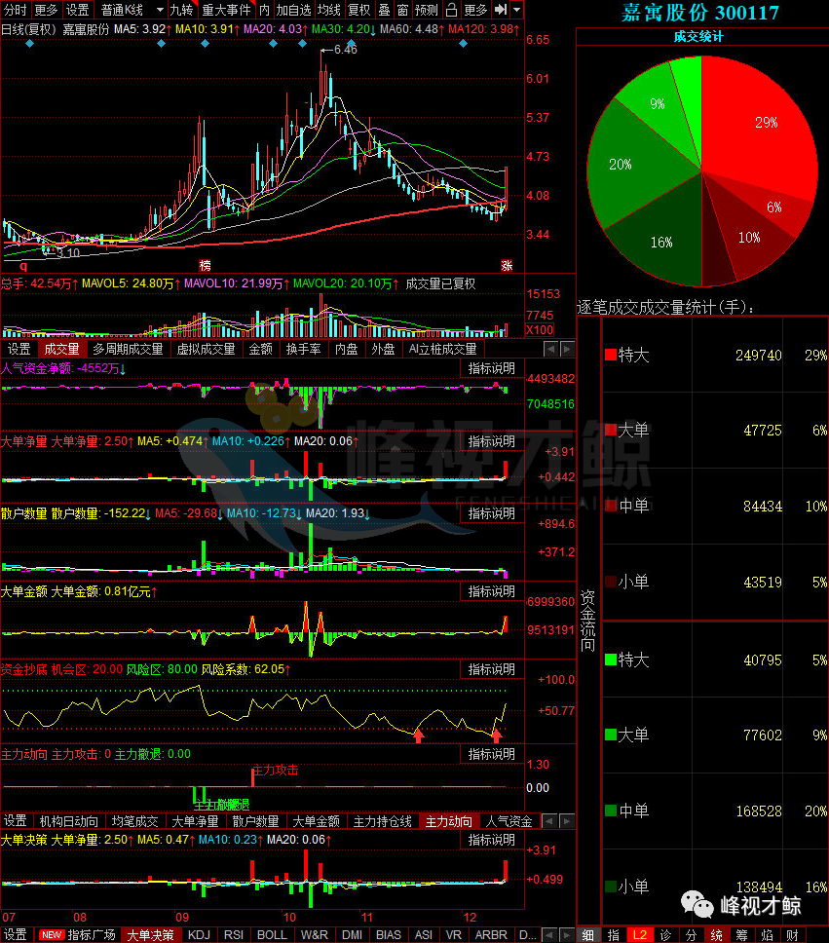The image size is (829, 943).
Task: Select the BOLL indicator tab
Action: click(272, 934)
